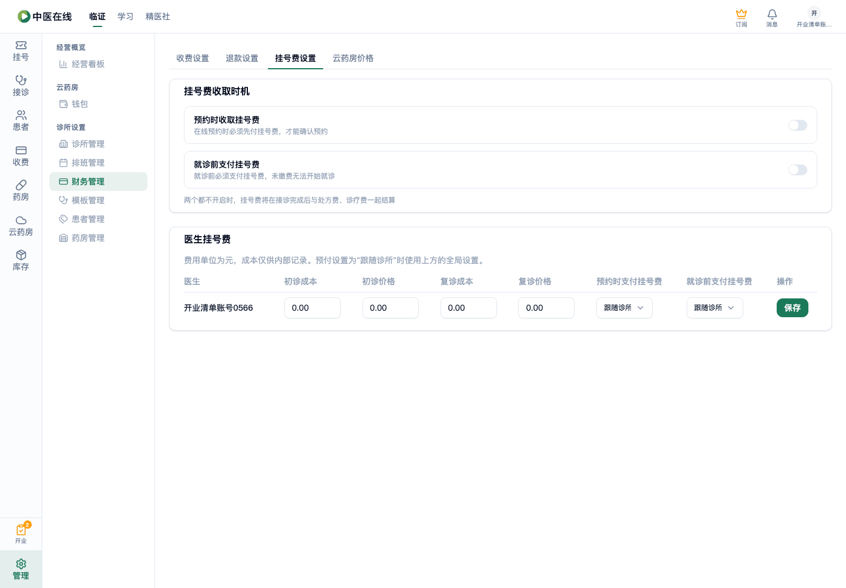
Task: Open 患者管理 patient management
Action: 98,219
